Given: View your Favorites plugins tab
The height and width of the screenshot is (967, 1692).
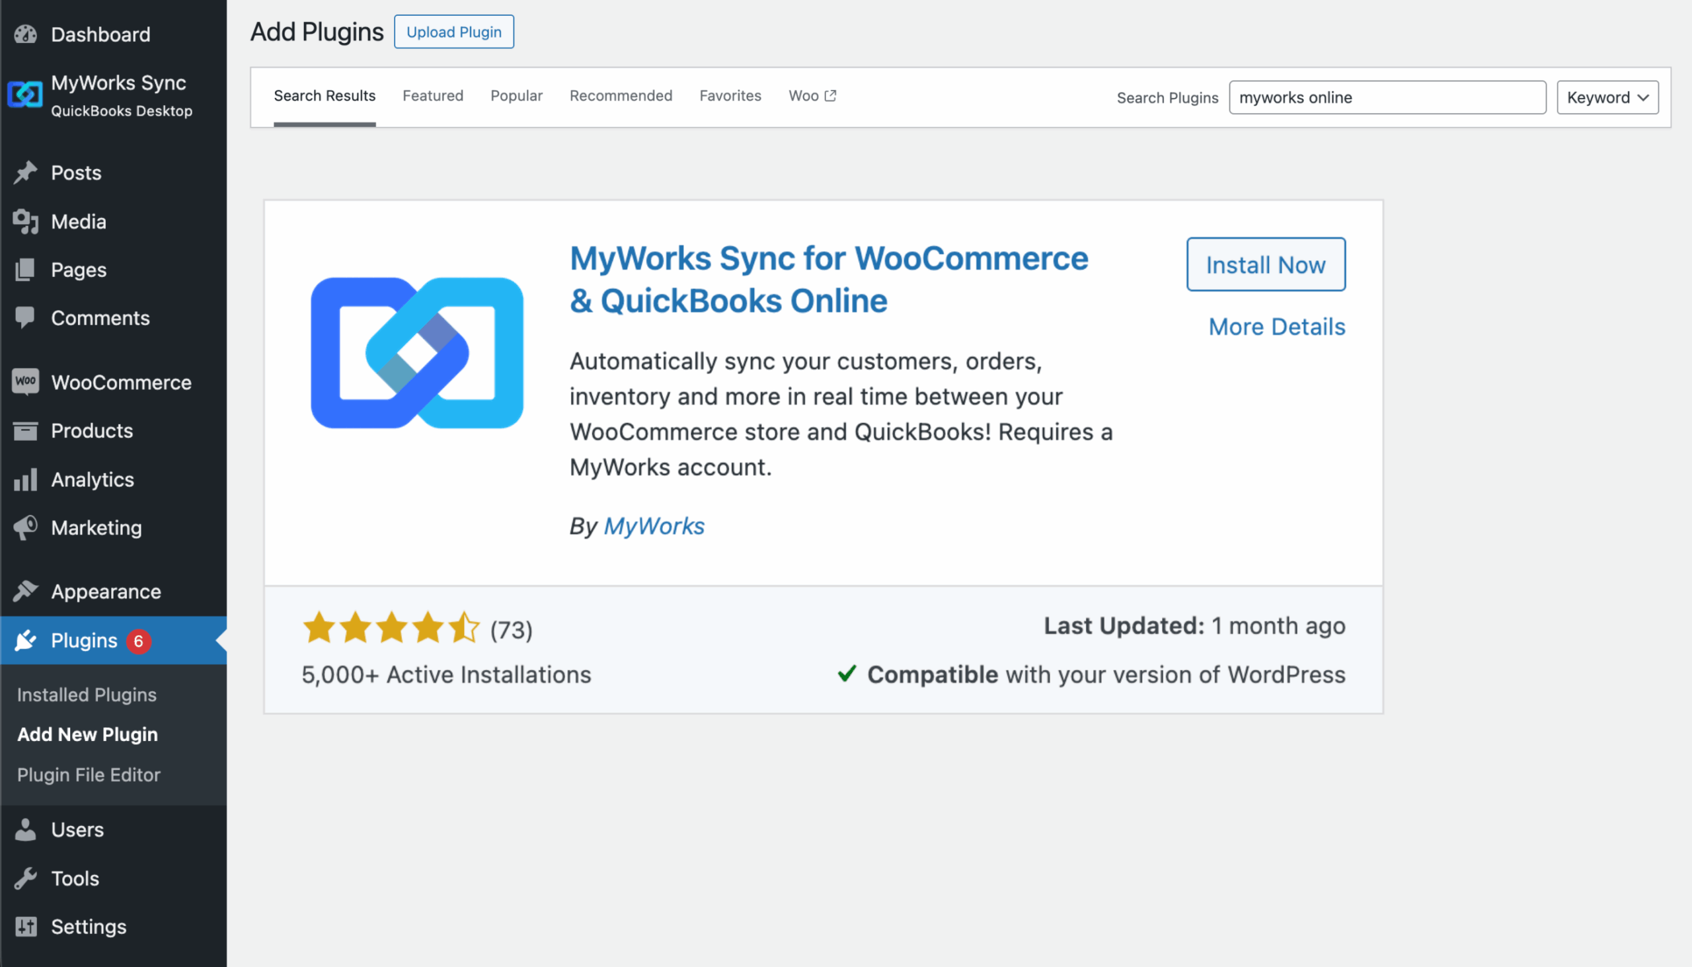Looking at the screenshot, I should 730,96.
